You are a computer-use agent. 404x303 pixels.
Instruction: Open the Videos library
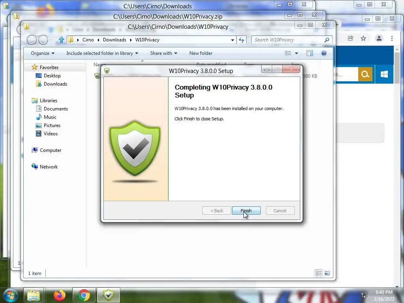(50, 133)
